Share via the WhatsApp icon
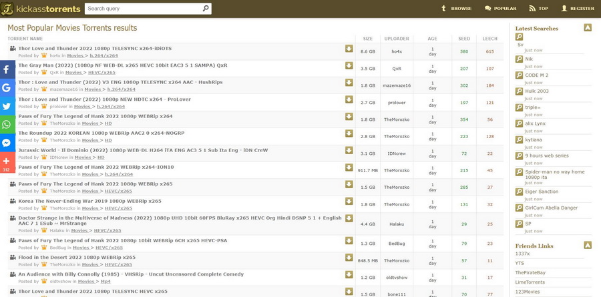Screen dimensions: 601x297 point(7,124)
